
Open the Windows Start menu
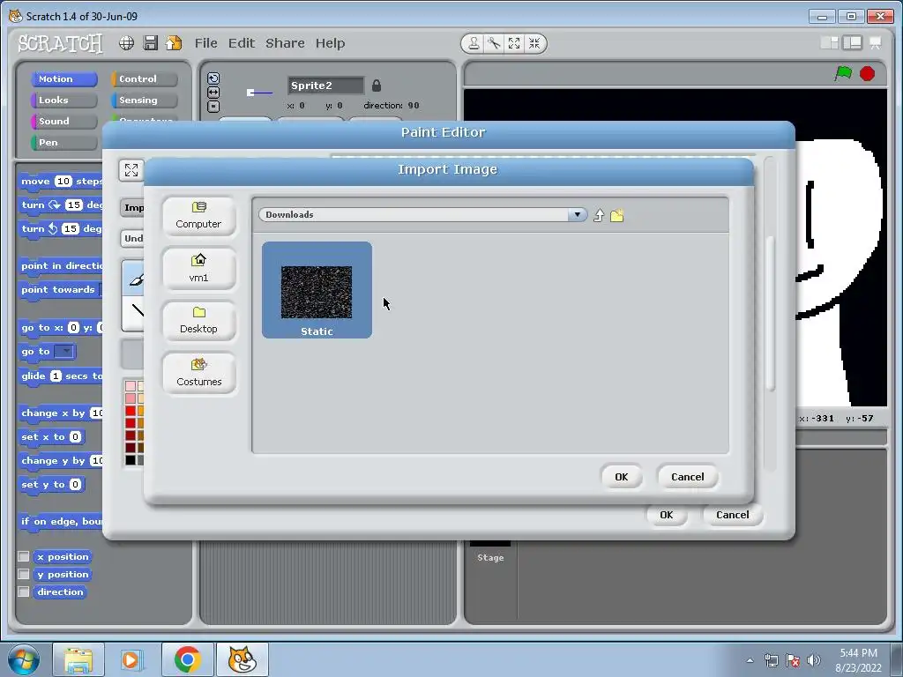24,659
